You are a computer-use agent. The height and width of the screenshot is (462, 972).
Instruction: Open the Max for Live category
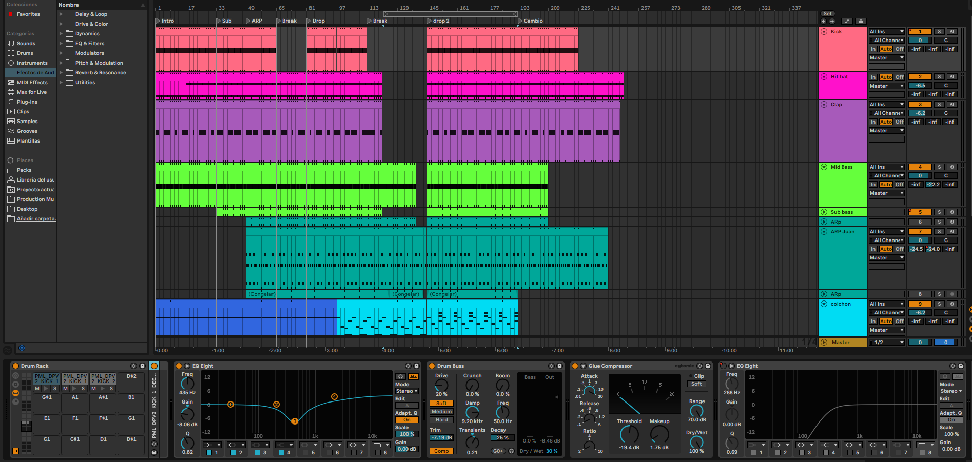click(31, 92)
